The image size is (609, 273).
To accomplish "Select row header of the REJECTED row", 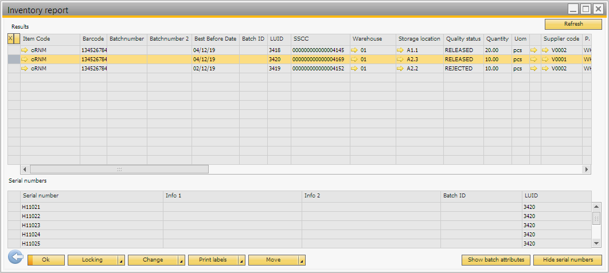I will point(14,69).
